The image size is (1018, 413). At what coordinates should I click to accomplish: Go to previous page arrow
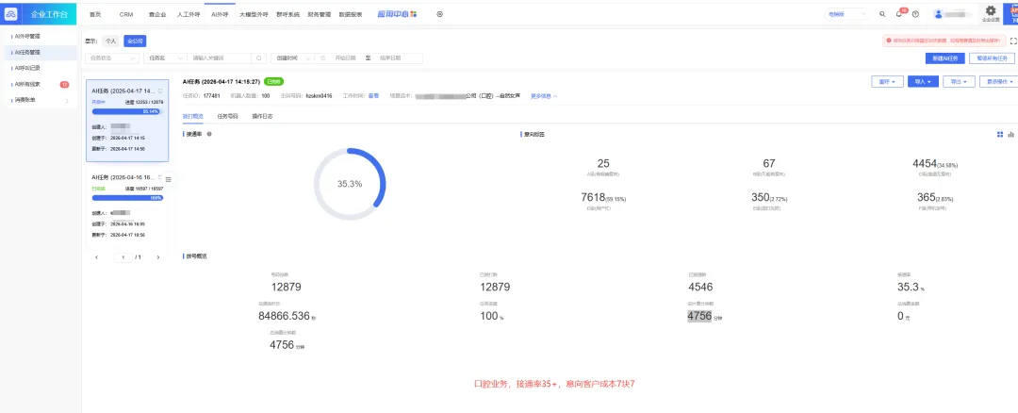tap(97, 257)
